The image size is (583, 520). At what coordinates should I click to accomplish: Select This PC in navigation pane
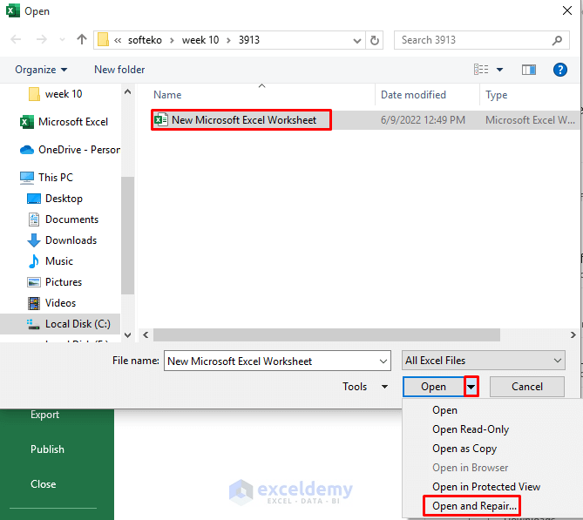(46, 178)
